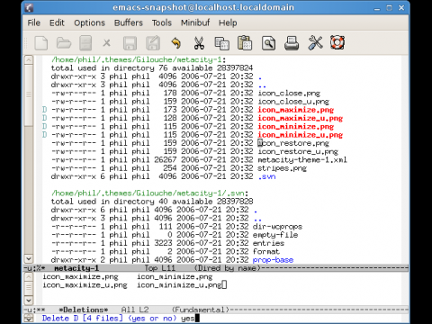This screenshot has width=432, height=324.
Task: Click the Paste clipboard icon
Action: coord(245,43)
